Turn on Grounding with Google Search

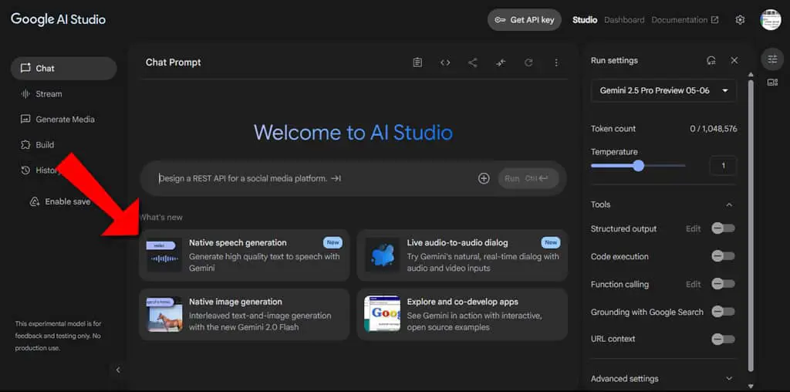(x=723, y=312)
